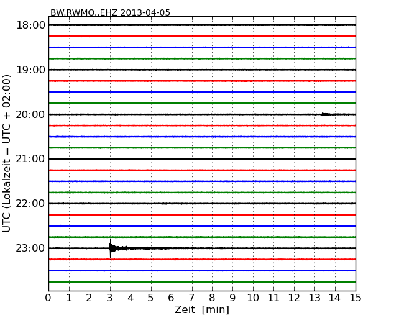This screenshot has width=404, height=323.
Task: Pick the 22:00 y-axis time label
Action: coord(30,204)
